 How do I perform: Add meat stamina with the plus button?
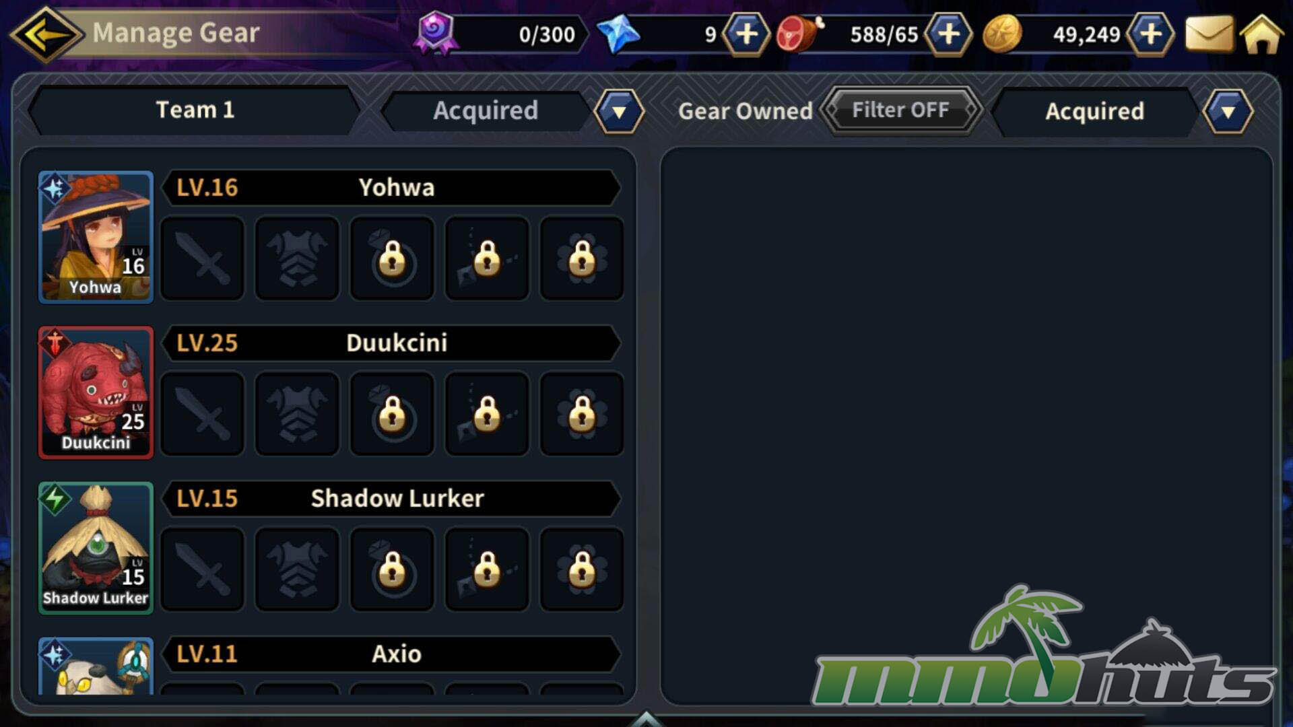click(948, 34)
